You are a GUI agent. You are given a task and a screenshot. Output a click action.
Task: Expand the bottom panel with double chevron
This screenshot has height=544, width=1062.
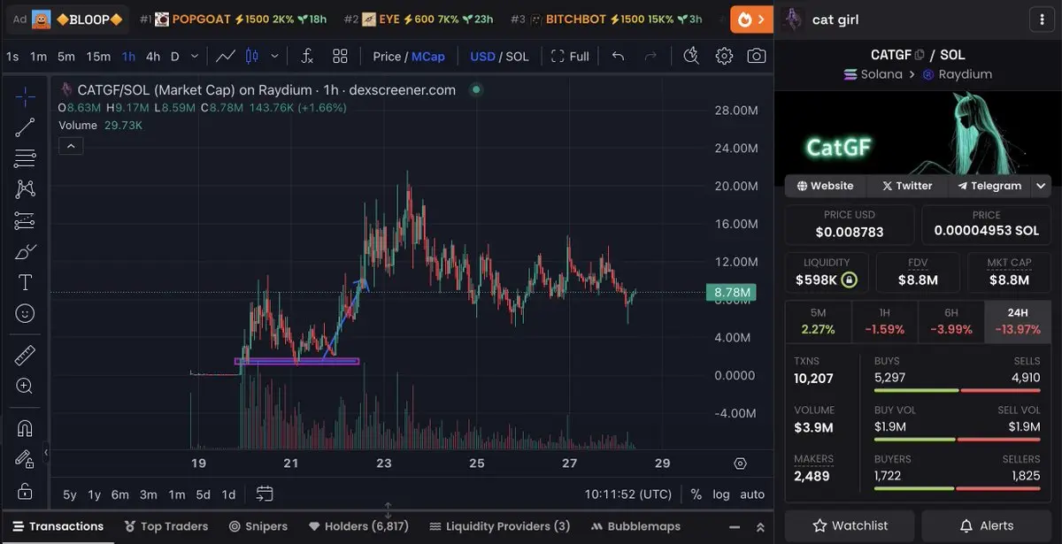tap(758, 527)
